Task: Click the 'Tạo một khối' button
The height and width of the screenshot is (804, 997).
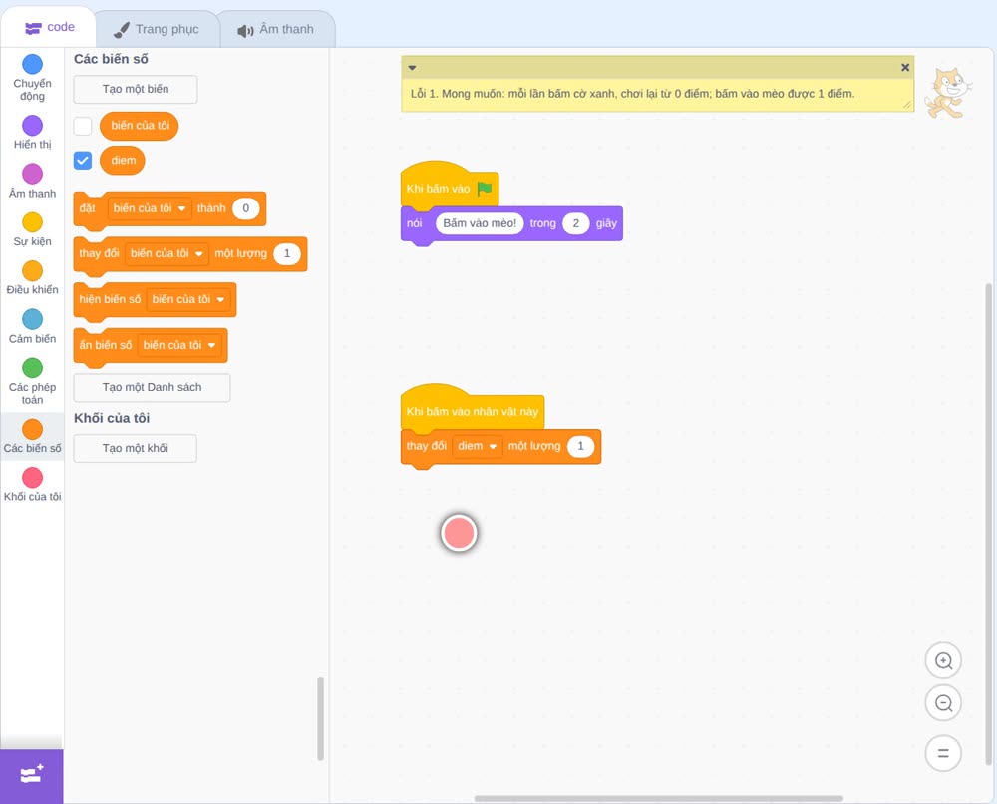Action: coord(136,449)
